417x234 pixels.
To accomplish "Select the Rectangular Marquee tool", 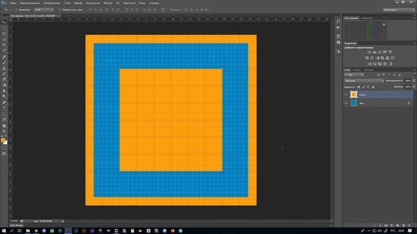I will point(4,28).
